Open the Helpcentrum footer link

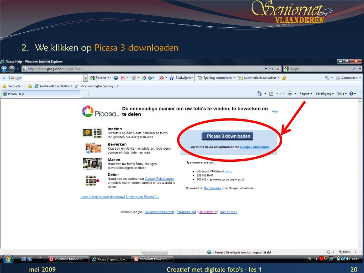pyautogui.click(x=208, y=212)
